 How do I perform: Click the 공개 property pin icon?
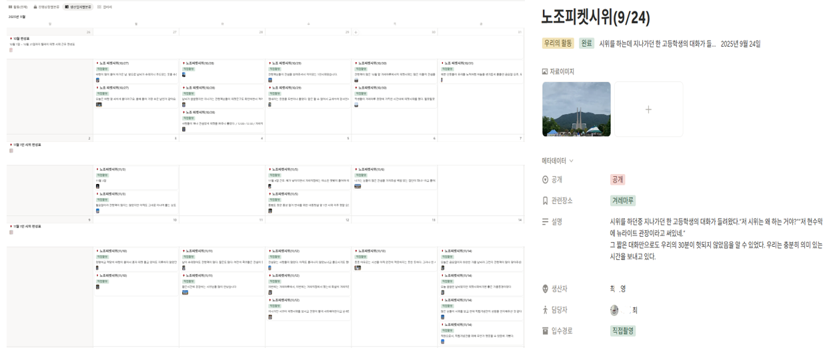[x=545, y=180]
